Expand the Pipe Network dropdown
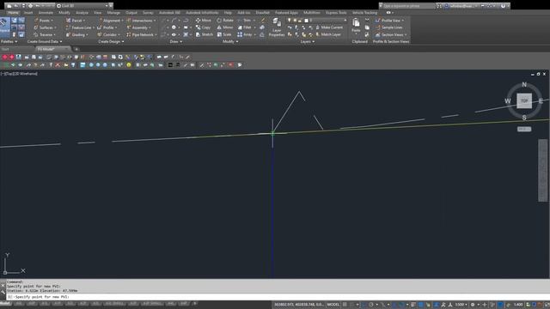Screen dimensions: 550x309 tap(142, 34)
